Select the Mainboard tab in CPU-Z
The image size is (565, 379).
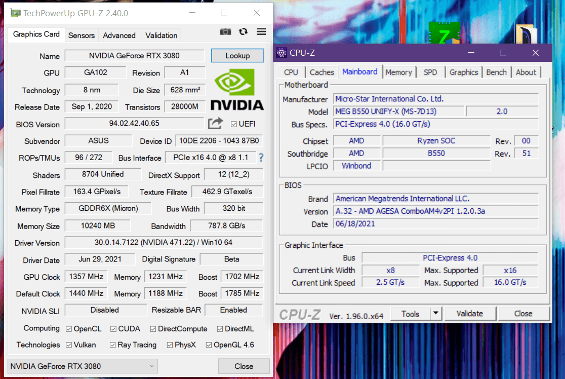[x=359, y=71]
